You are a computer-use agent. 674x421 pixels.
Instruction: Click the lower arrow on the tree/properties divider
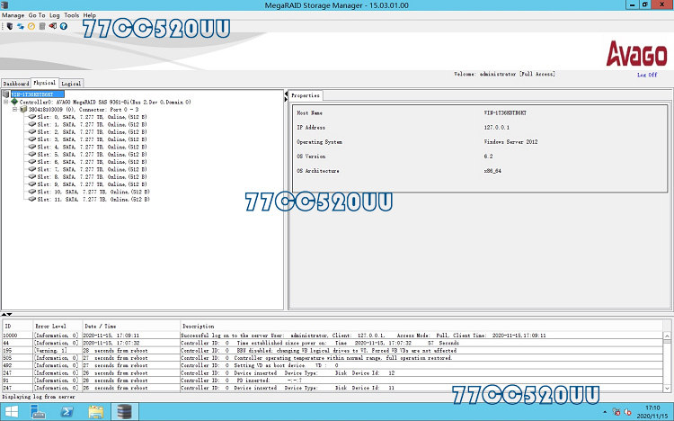point(286,100)
